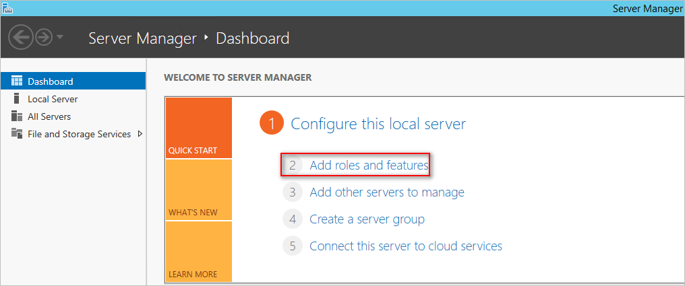Viewport: 685px width, 286px height.
Task: Click the Welcome to Server Manager heading
Action: pyautogui.click(x=237, y=78)
